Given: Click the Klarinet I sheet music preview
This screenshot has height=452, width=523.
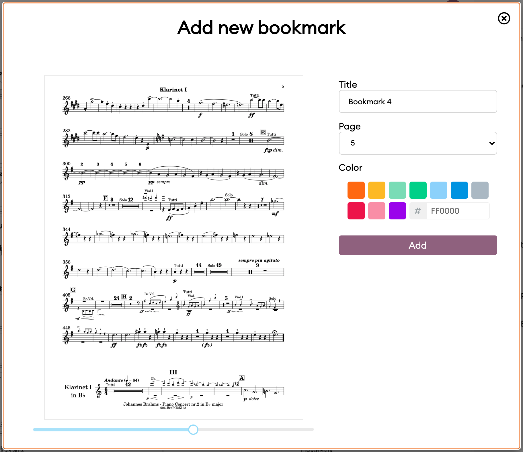Looking at the screenshot, I should pos(174,247).
